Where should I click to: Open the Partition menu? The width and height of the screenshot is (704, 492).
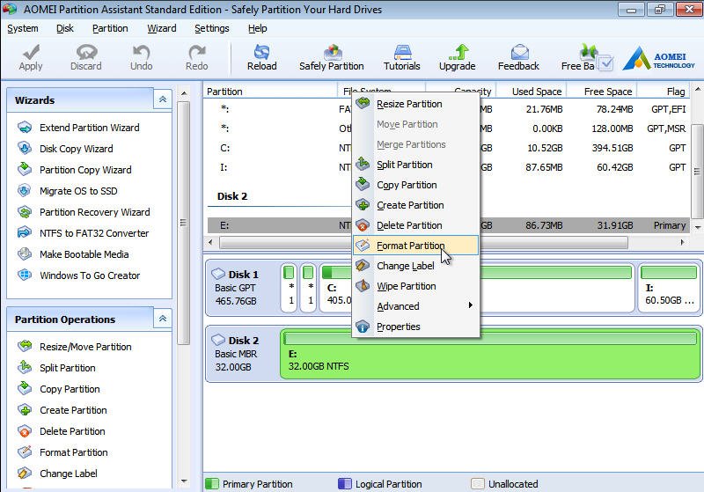click(110, 28)
